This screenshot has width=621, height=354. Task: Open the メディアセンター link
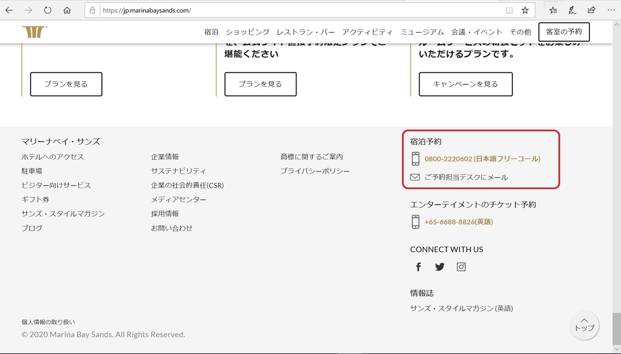[179, 199]
